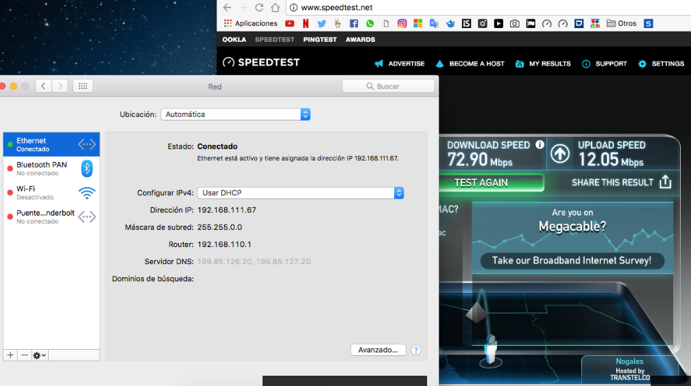Viewport: 691px width, 386px height.
Task: Open the Ubicación Automática dropdown
Action: (235, 114)
